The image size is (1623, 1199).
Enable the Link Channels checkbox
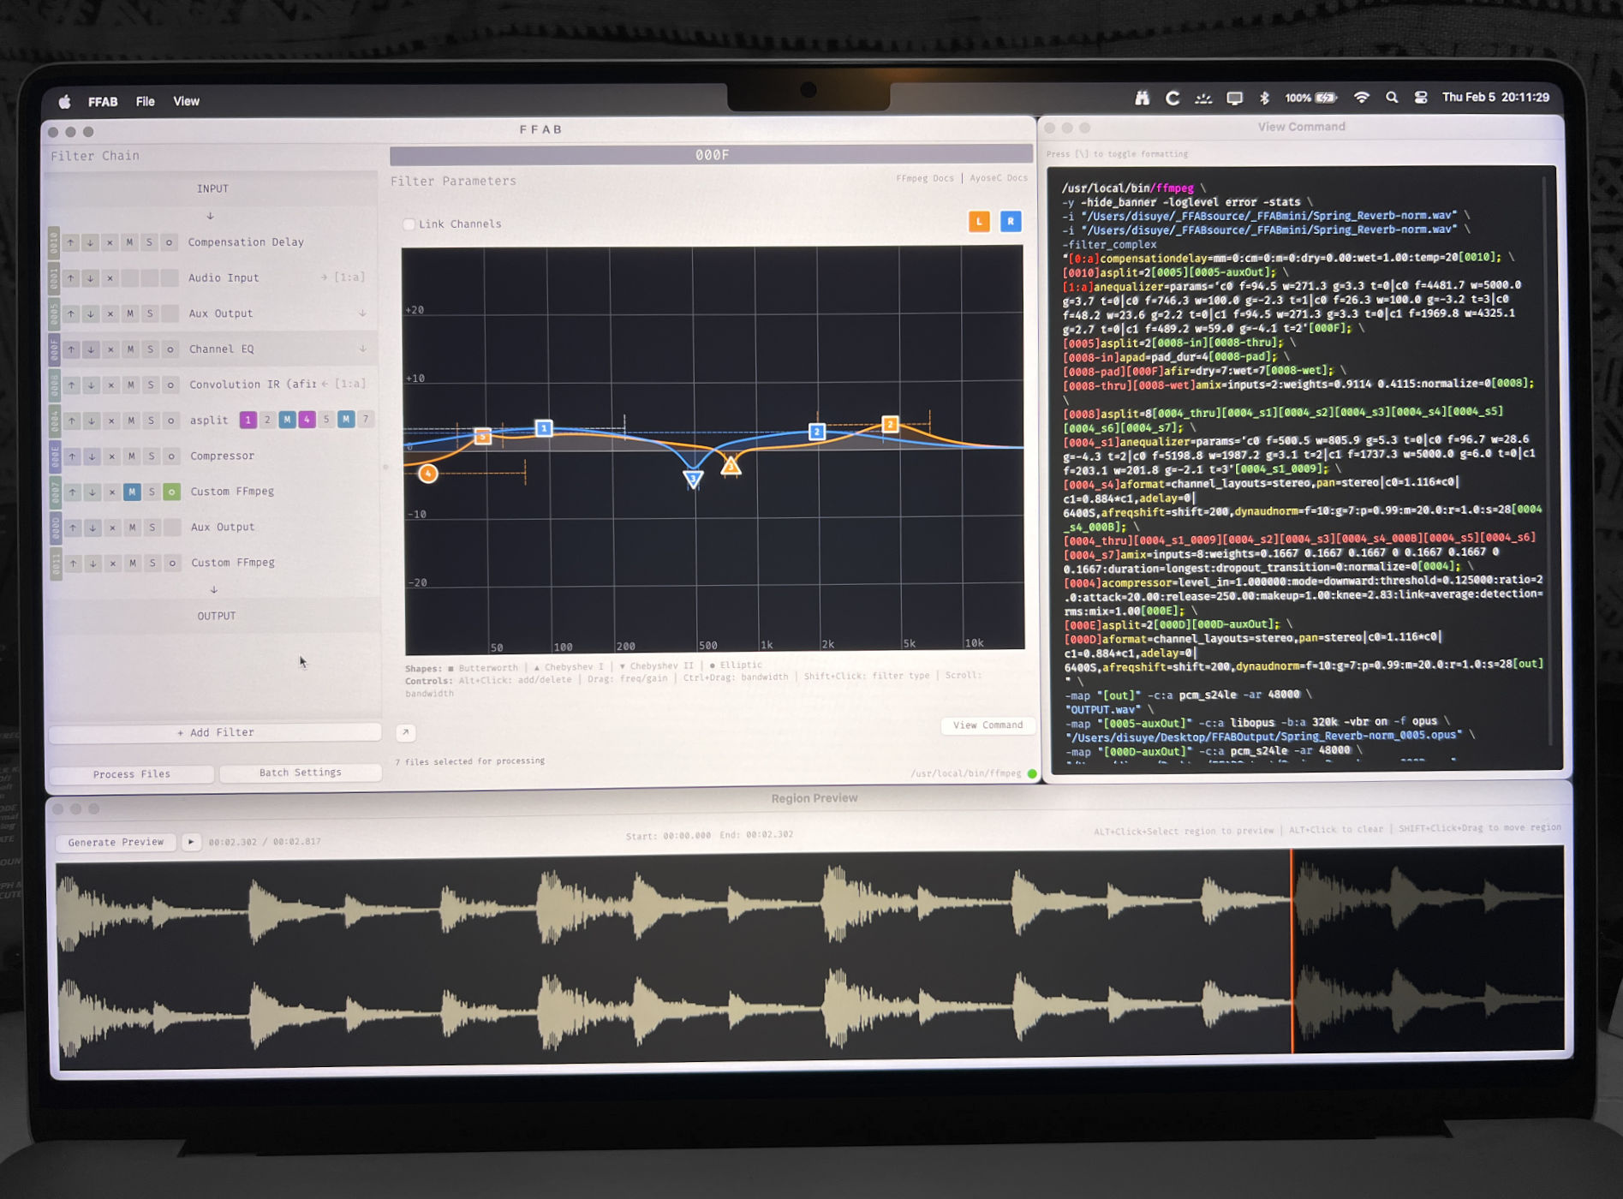click(x=409, y=224)
